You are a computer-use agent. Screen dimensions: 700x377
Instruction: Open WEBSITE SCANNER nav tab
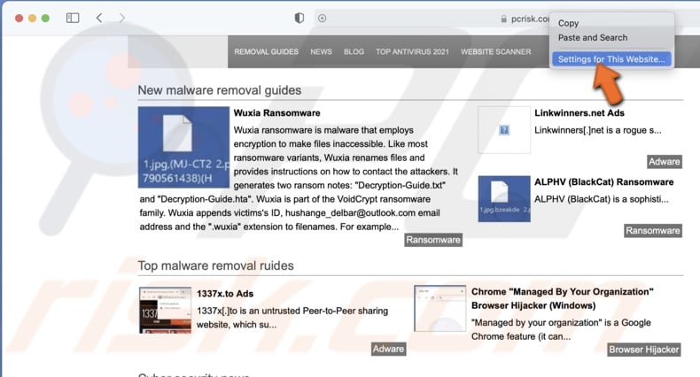tap(496, 51)
